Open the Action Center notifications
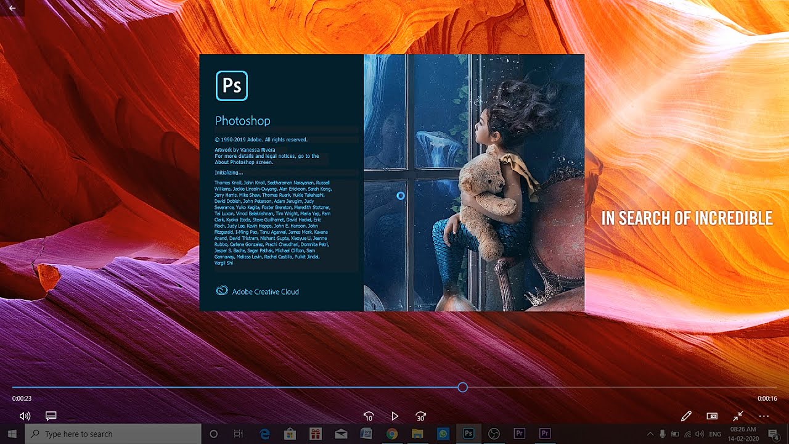Screen dimensions: 789x444 [772, 434]
